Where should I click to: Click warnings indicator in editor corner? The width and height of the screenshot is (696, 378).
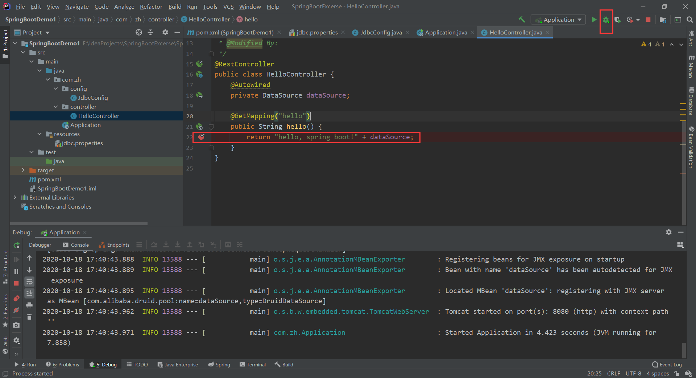pyautogui.click(x=653, y=44)
